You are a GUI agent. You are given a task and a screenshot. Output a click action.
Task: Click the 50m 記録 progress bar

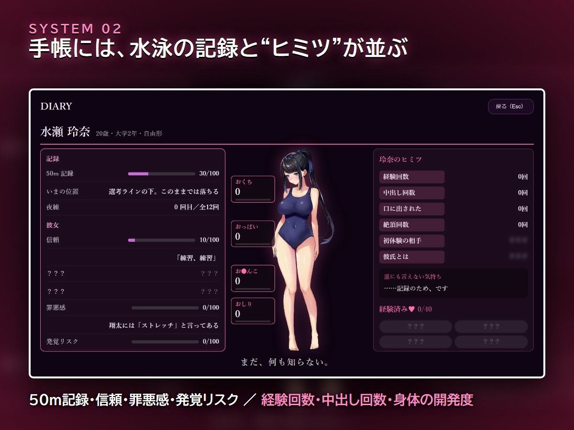pos(162,173)
